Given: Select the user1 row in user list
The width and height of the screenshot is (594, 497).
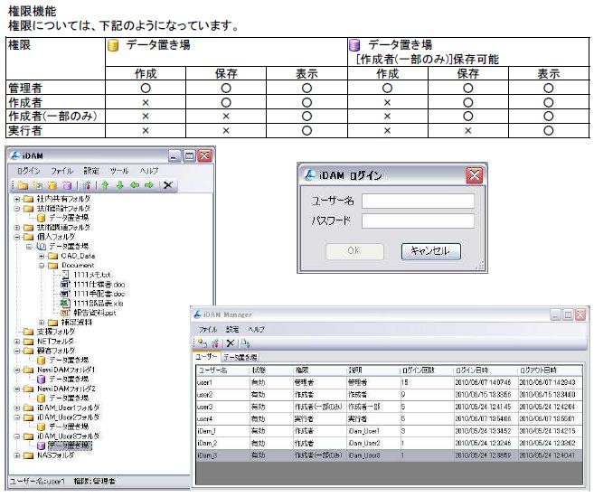Looking at the screenshot, I should 389,382.
